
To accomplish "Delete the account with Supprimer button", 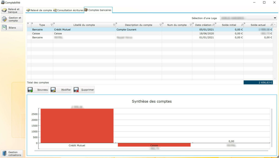I will point(84,90).
